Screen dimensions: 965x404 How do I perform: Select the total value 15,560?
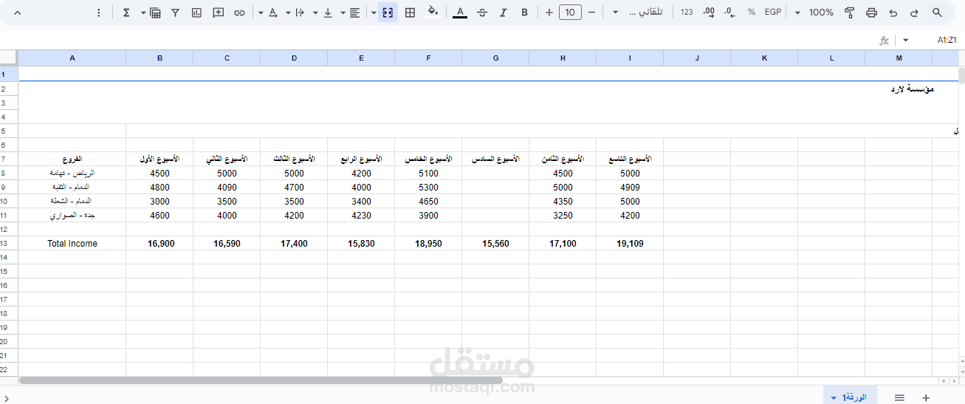[495, 243]
